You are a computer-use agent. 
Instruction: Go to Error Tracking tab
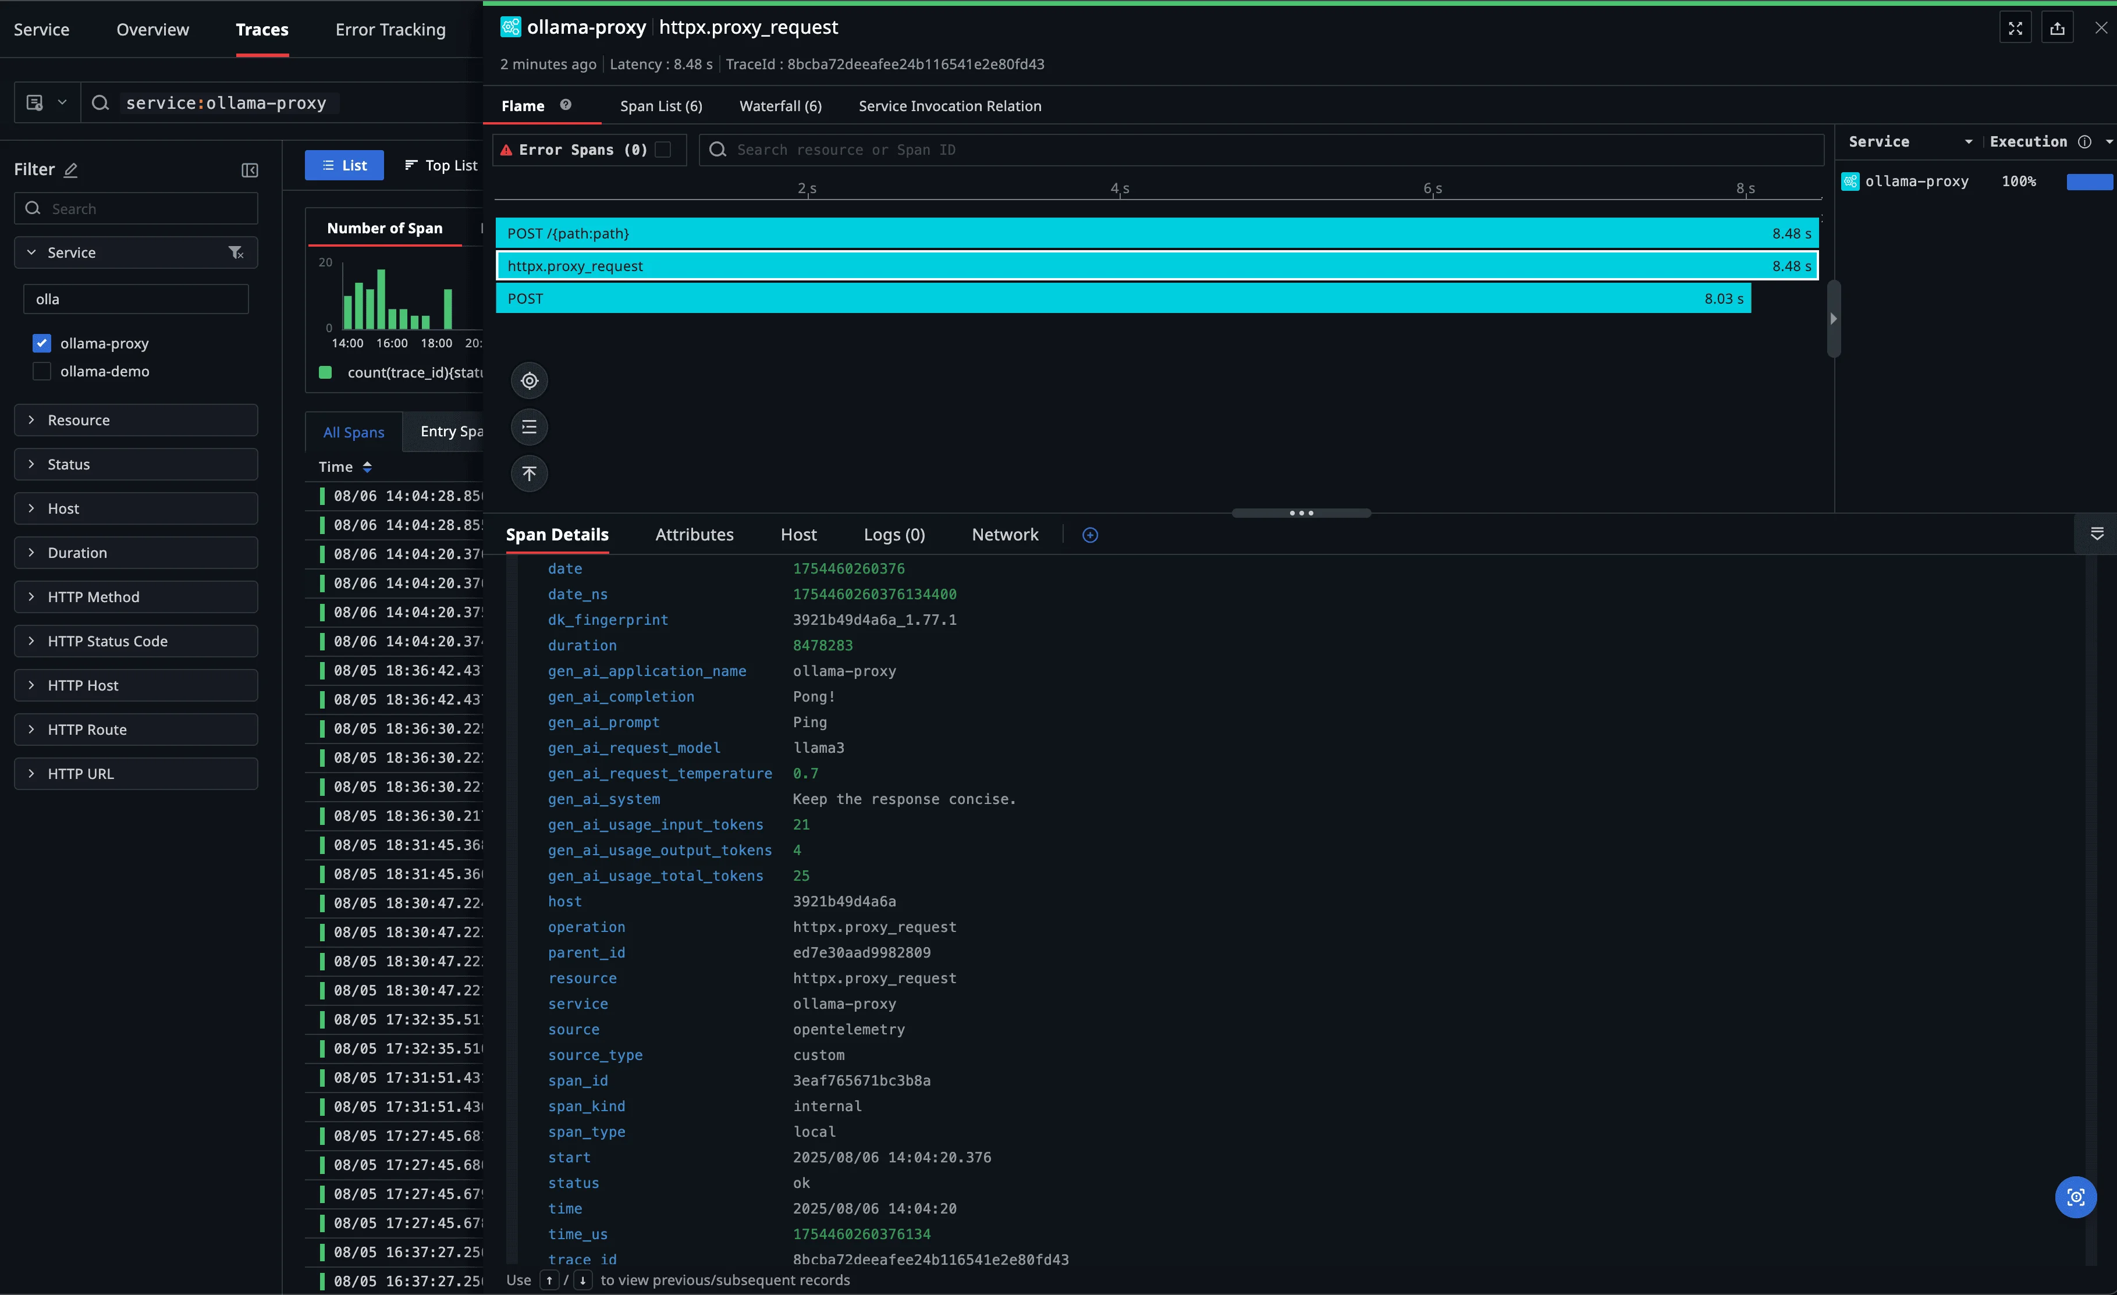pyautogui.click(x=390, y=29)
